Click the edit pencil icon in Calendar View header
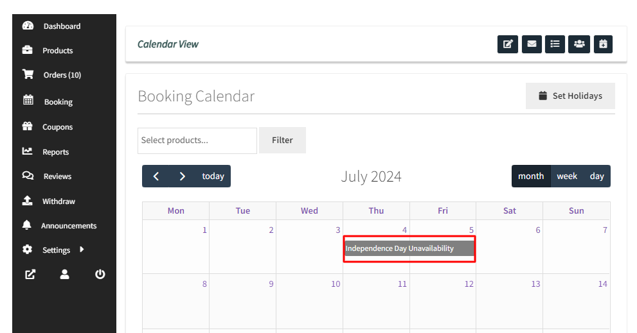 (x=508, y=44)
